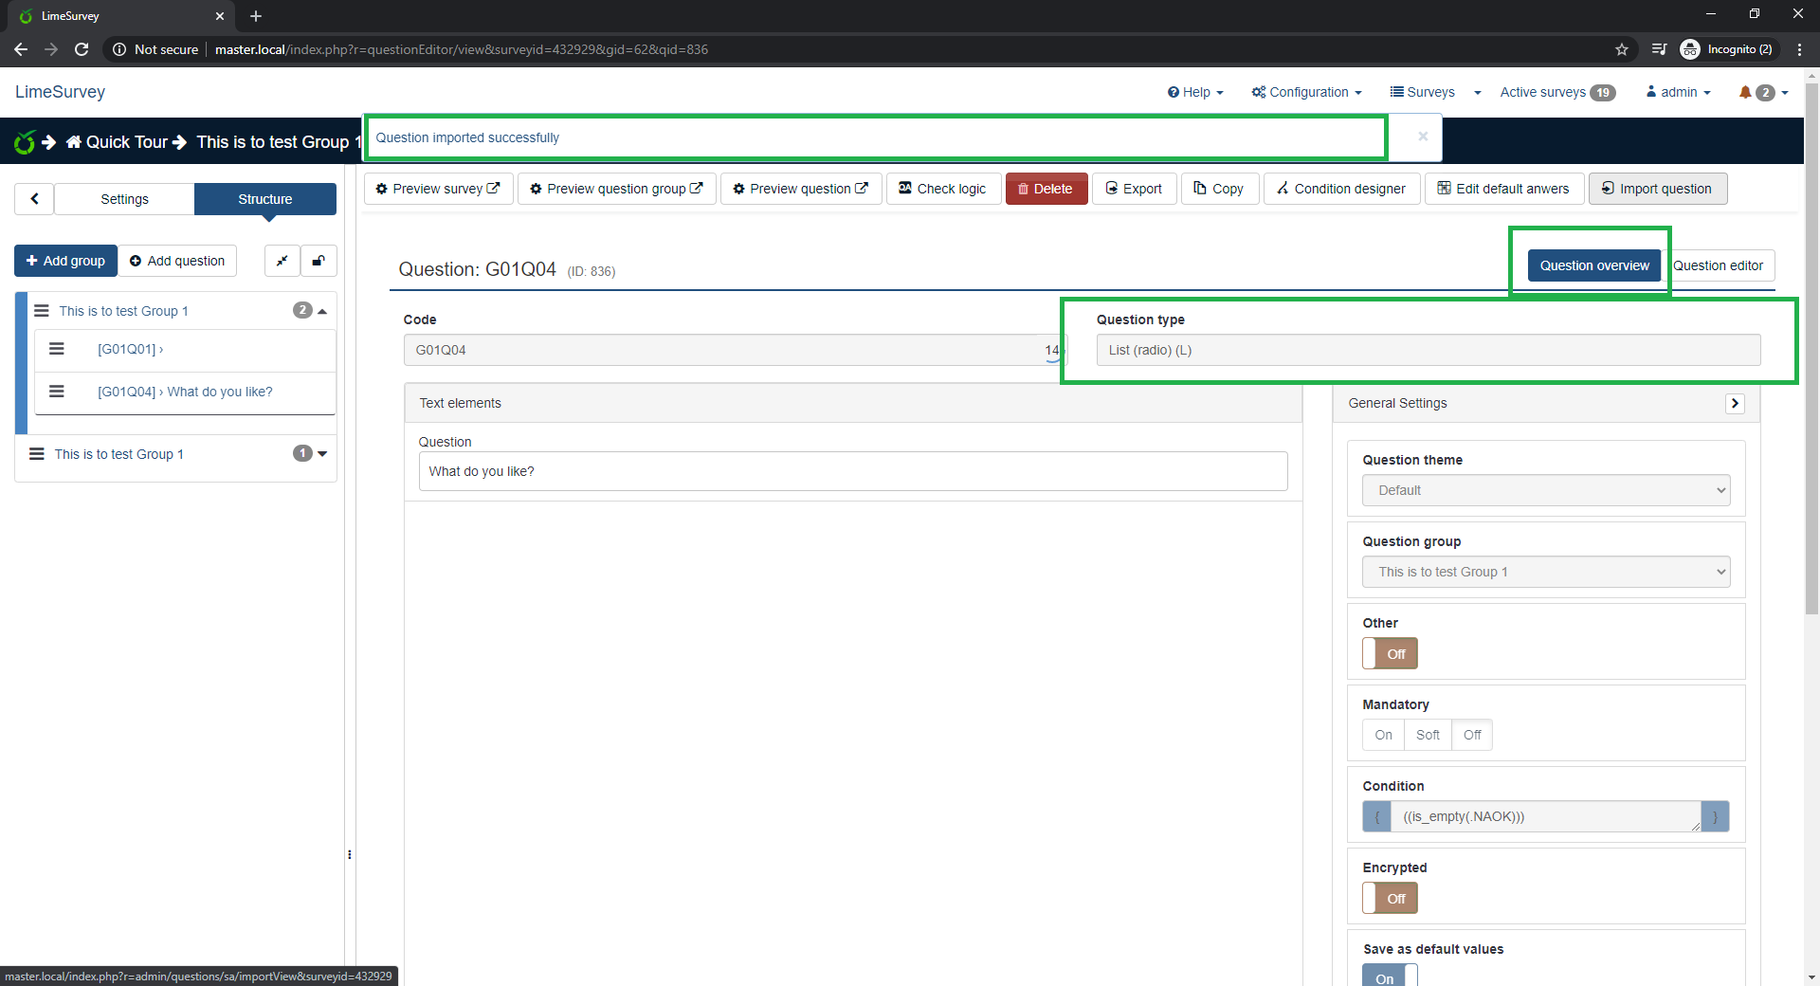Screen dimensions: 1820x986
Task: Dismiss the import success notification
Action: pyautogui.click(x=1422, y=137)
